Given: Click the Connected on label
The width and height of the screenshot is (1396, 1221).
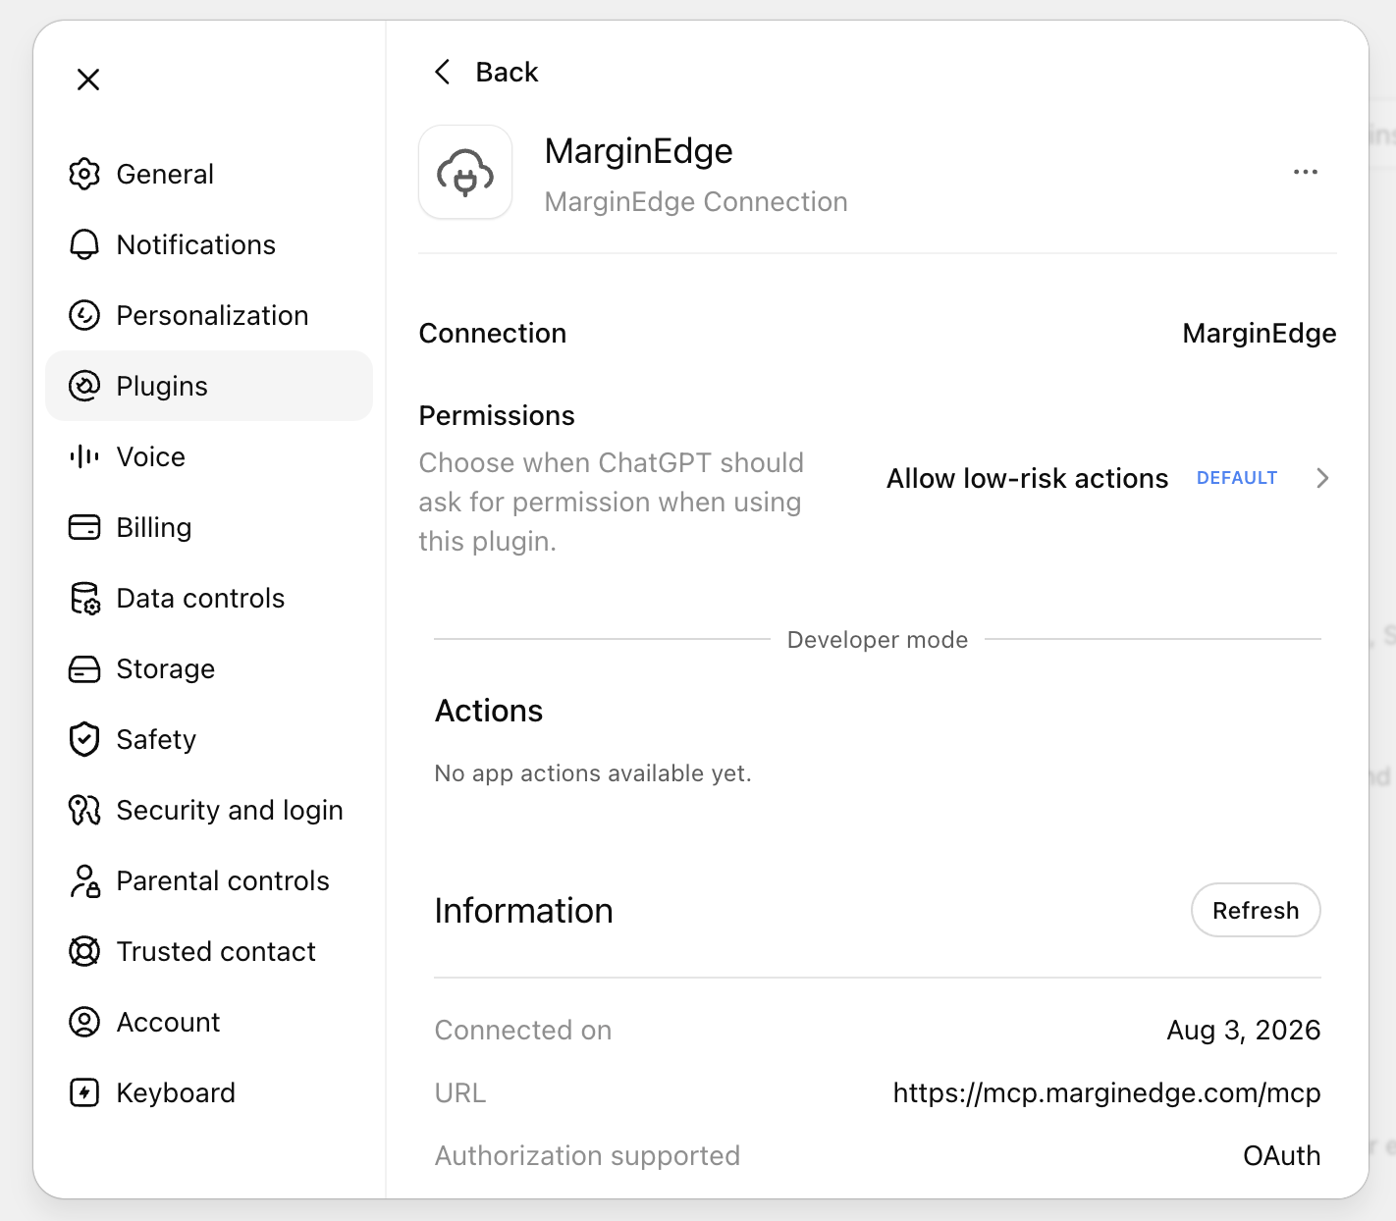Looking at the screenshot, I should 523,1030.
